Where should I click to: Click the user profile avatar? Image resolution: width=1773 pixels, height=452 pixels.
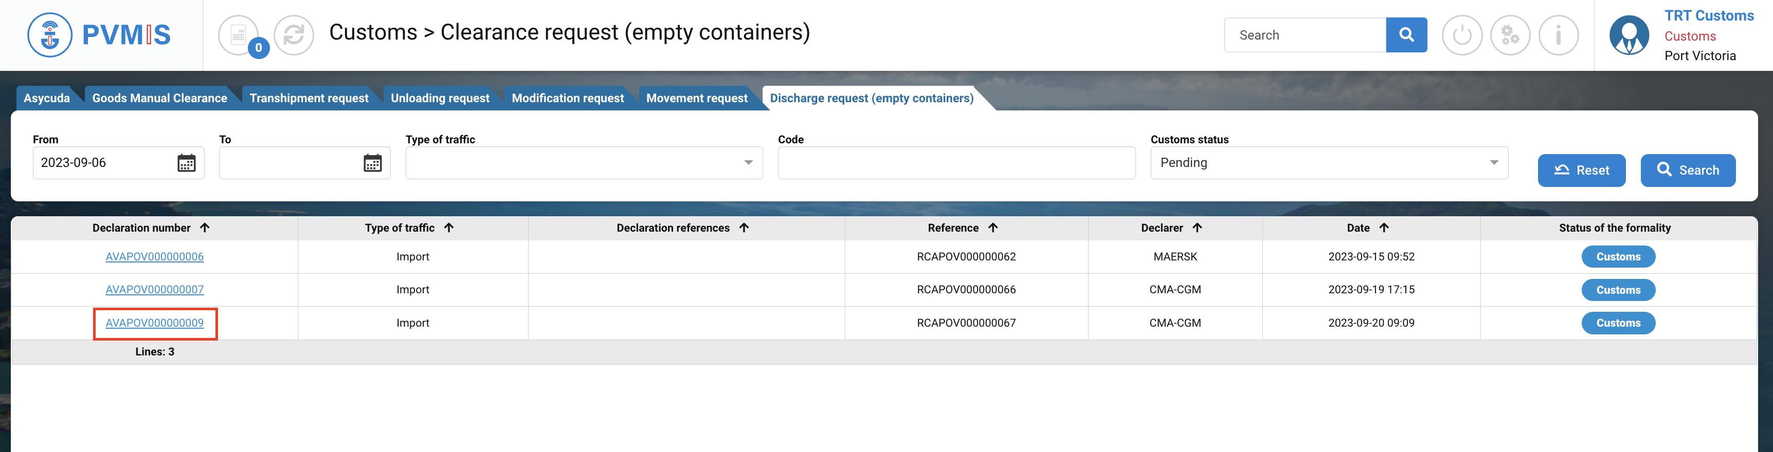[1629, 34]
